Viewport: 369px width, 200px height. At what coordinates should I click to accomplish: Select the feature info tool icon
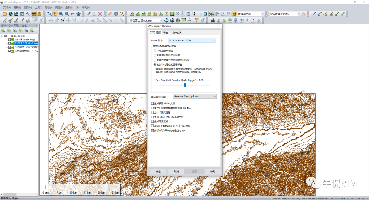(116, 14)
